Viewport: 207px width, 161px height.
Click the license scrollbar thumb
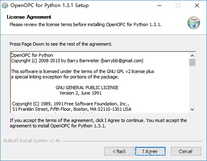pyautogui.click(x=192, y=63)
